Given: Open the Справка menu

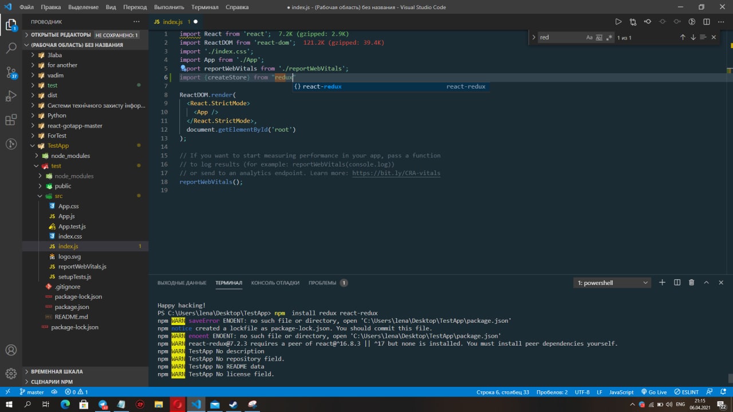Looking at the screenshot, I should [x=237, y=7].
